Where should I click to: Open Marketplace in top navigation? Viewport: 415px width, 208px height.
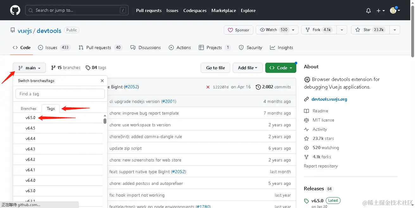[x=224, y=10]
